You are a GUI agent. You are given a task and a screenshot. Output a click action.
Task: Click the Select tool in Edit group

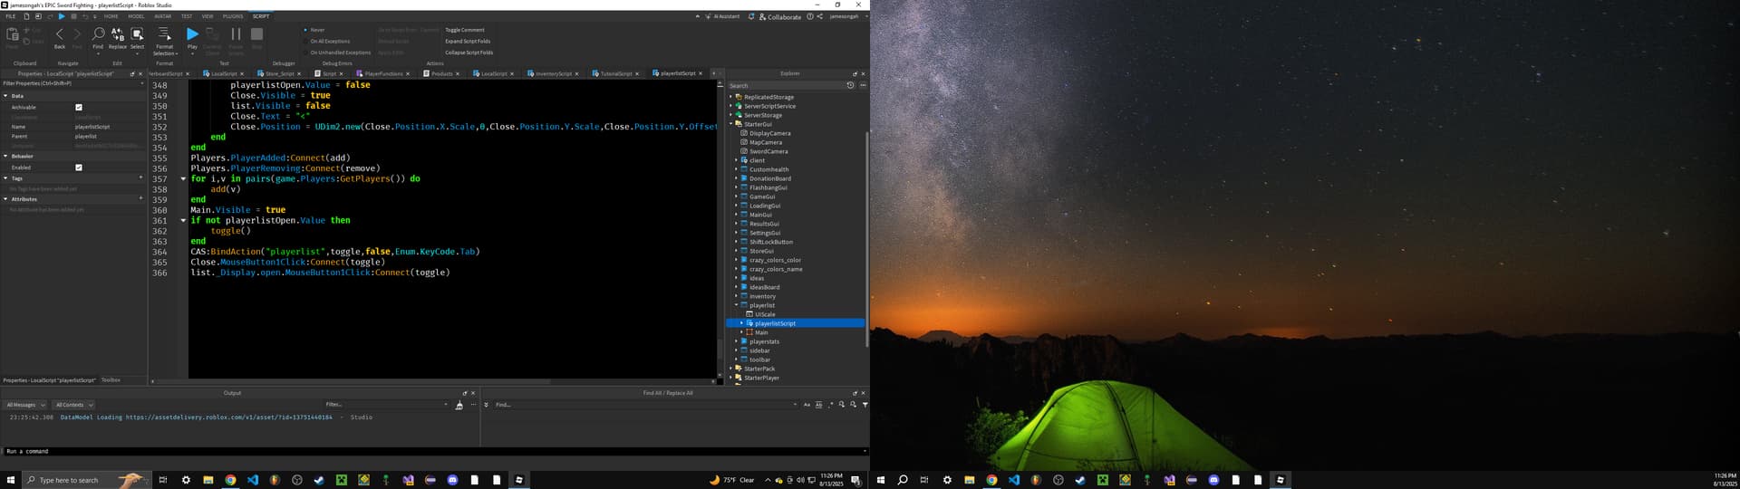(137, 37)
